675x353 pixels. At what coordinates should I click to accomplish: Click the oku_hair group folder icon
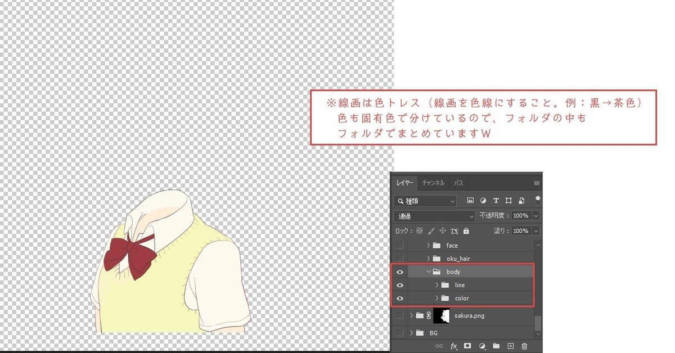click(x=436, y=259)
